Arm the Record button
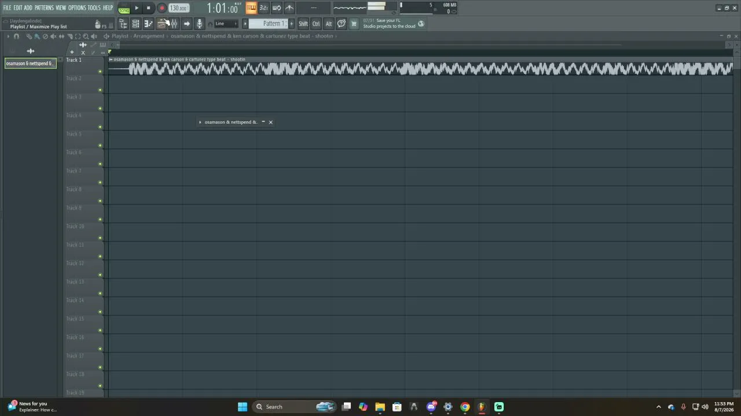 pos(162,8)
